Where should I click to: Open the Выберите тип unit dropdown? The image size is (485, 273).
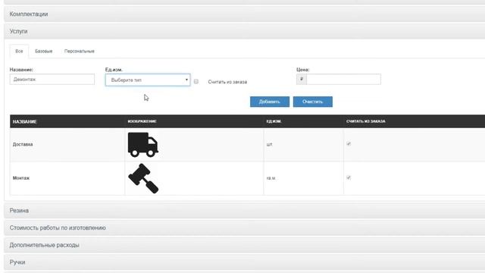pyautogui.click(x=148, y=80)
